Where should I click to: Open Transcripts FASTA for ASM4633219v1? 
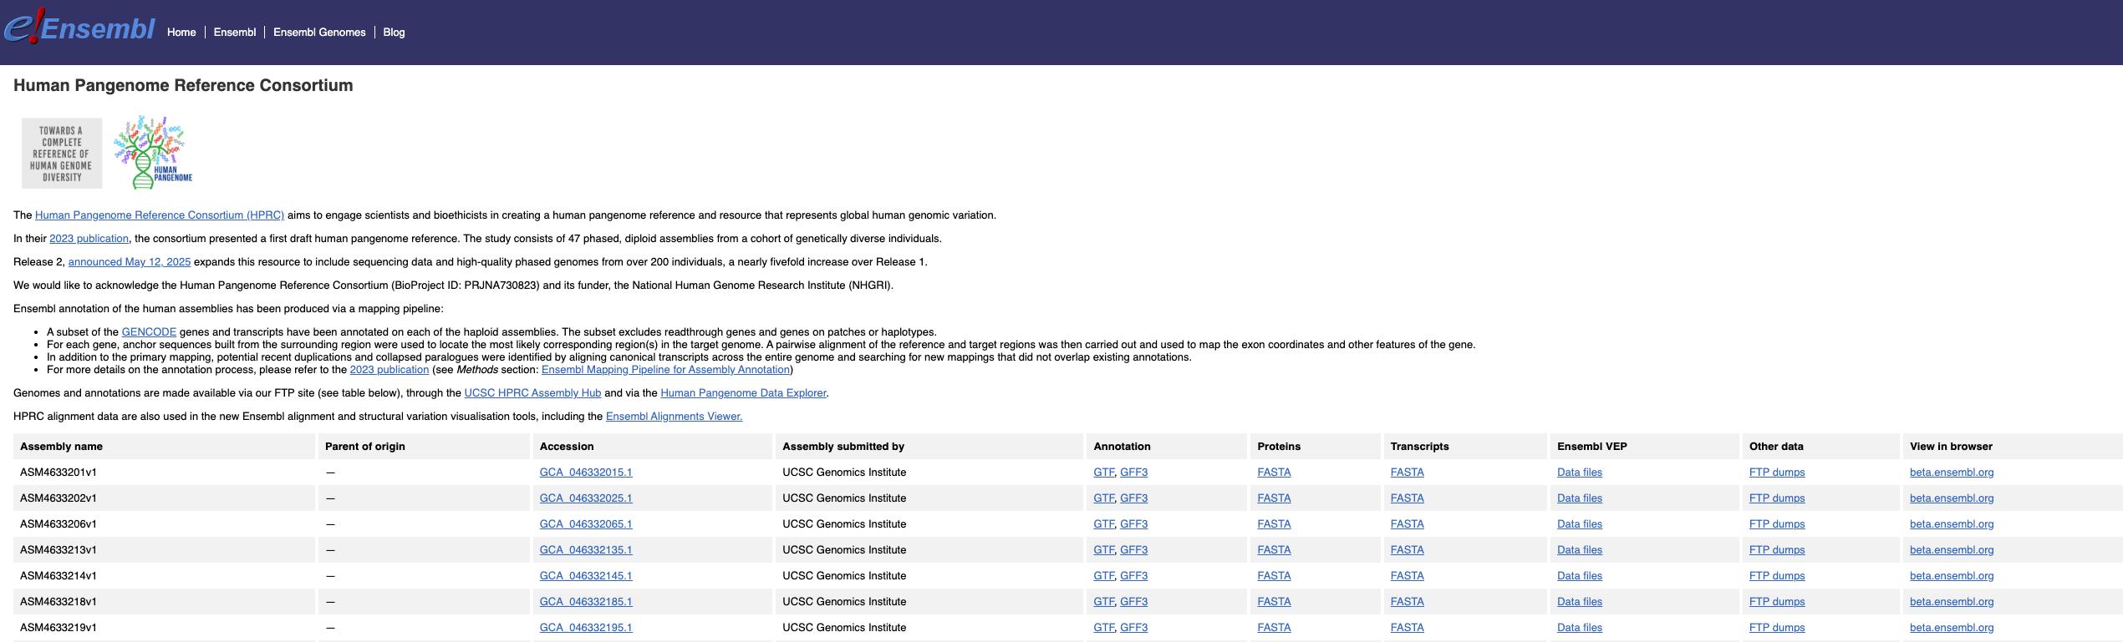(1407, 628)
